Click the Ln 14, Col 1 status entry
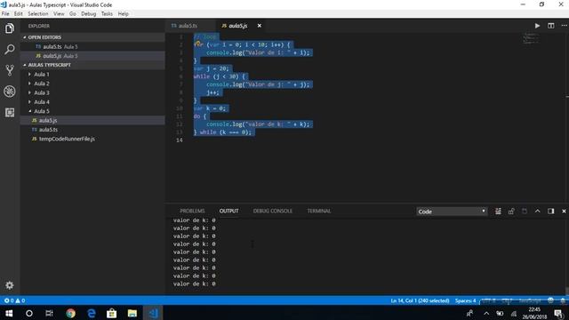 pyautogui.click(x=420, y=300)
